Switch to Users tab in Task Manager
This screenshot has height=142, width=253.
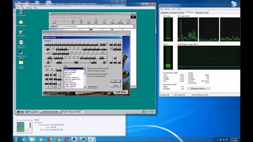point(206,13)
